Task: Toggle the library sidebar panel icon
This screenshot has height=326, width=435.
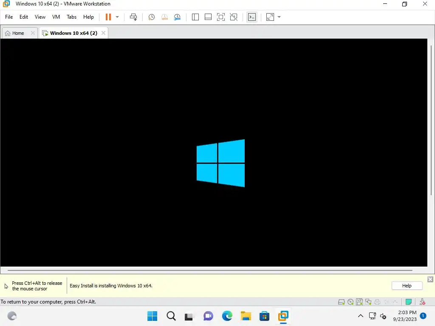Action: click(x=195, y=17)
